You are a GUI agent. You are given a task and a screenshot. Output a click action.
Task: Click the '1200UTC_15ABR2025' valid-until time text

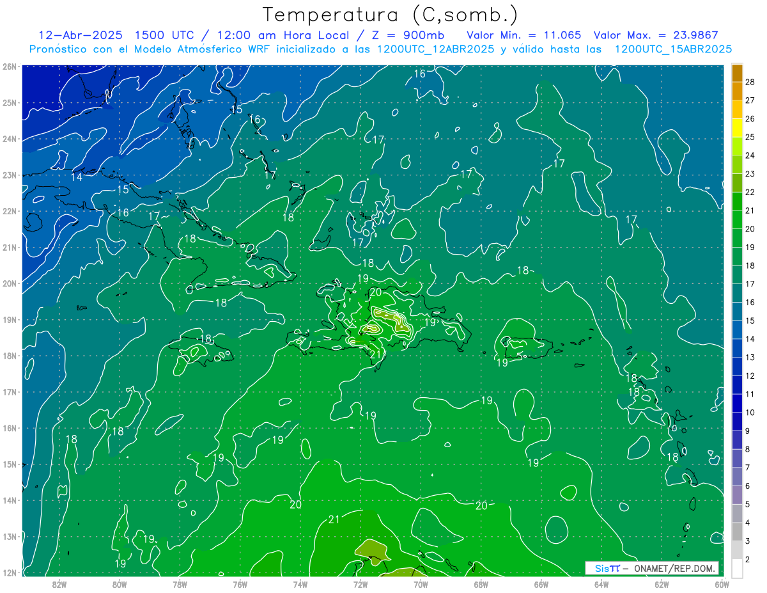(x=674, y=49)
